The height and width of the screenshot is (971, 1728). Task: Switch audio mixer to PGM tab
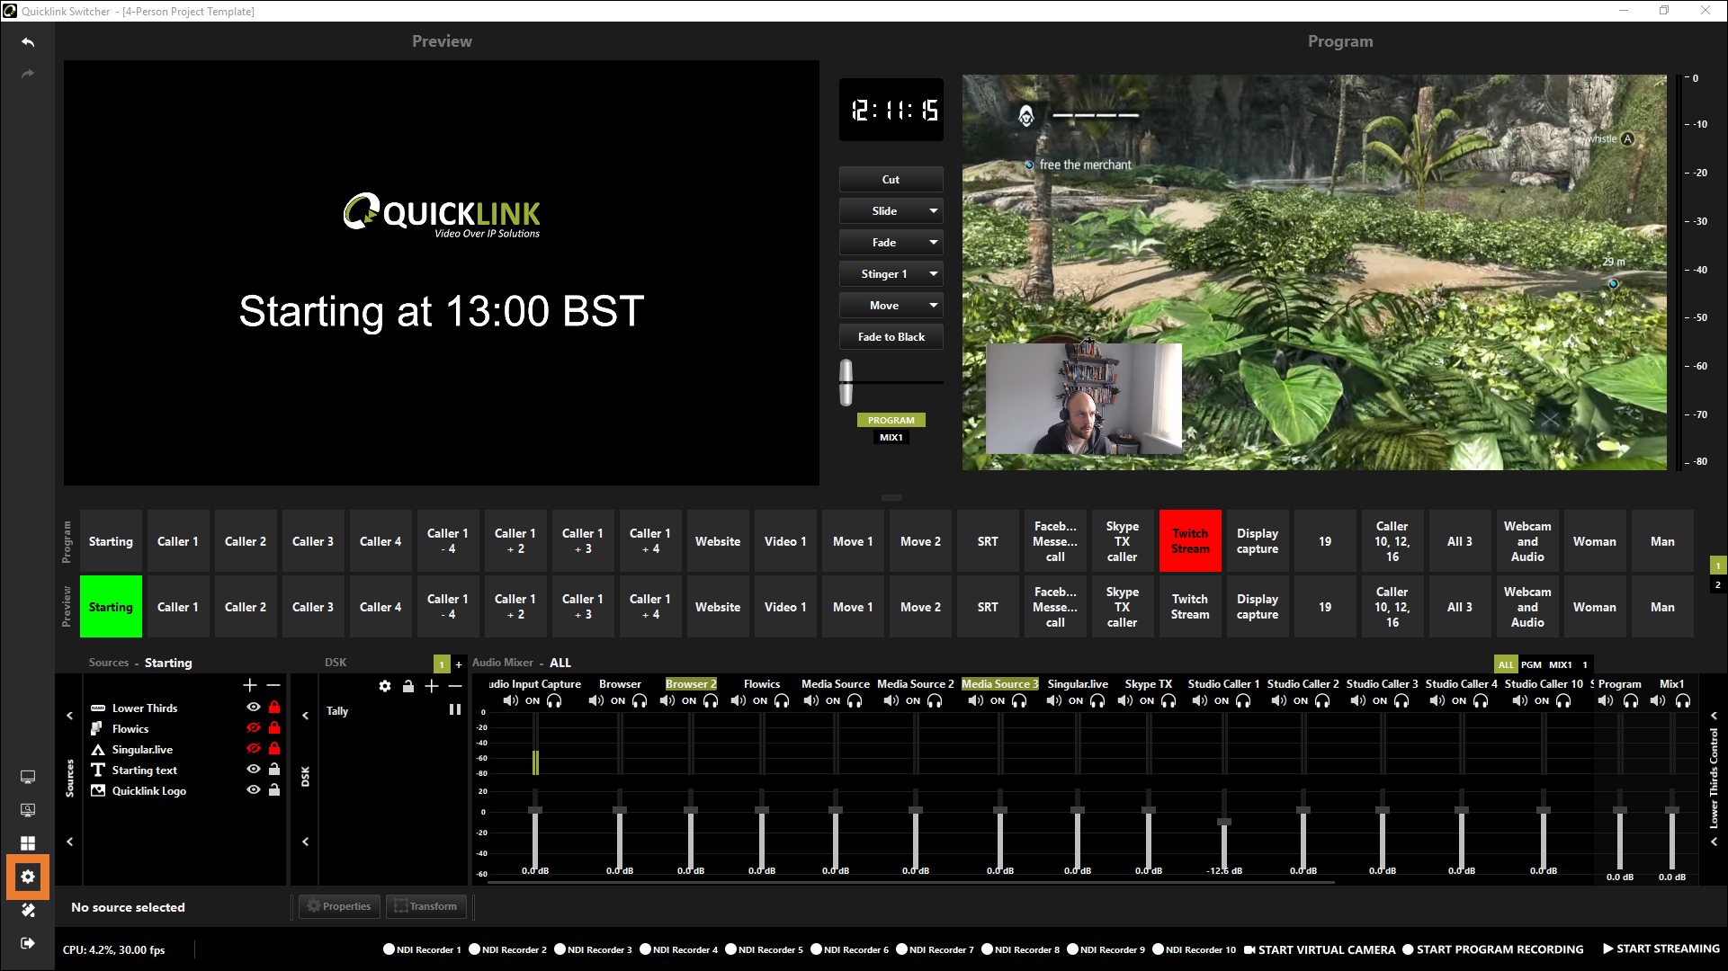[1531, 664]
